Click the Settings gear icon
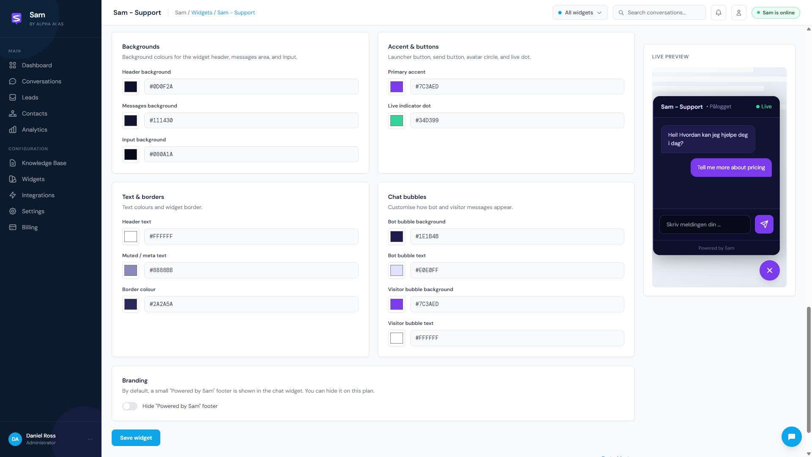Screen dimensions: 812x457 coord(13,211)
